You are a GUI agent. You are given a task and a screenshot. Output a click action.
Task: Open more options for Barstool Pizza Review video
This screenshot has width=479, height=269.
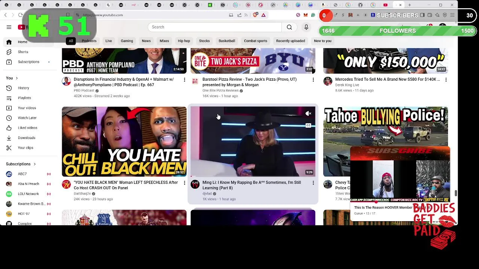[x=313, y=80]
